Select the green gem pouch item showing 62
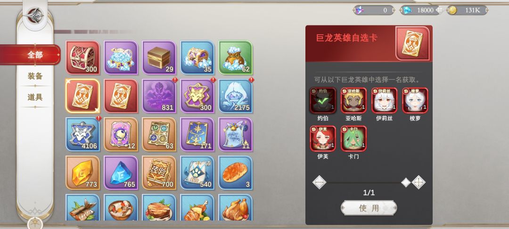 pyautogui.click(x=235, y=57)
